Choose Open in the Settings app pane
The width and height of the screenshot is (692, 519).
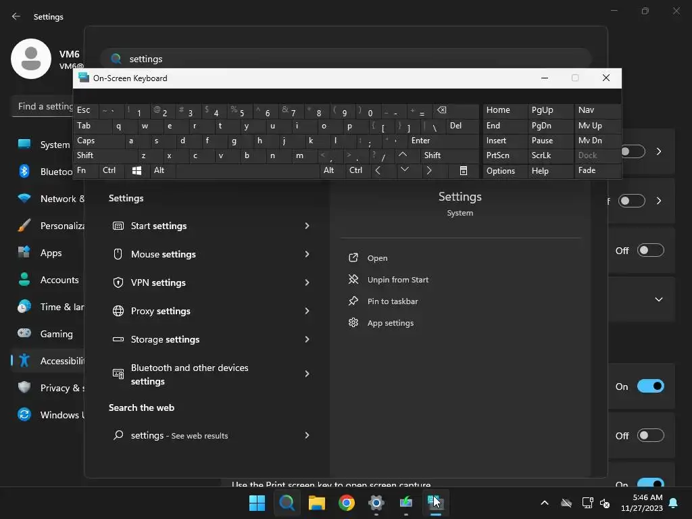click(377, 258)
